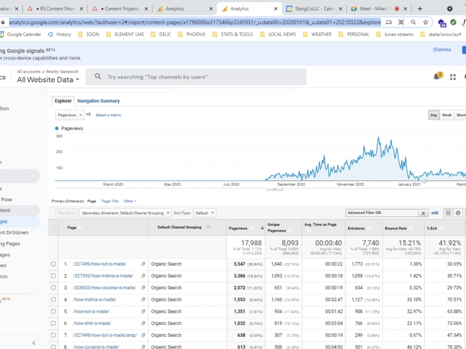Click the Advanced Filter ON field
Screen dimensions: 466x349
pos(382,213)
